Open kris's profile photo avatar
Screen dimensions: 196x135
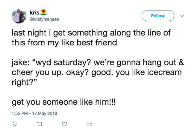pyautogui.click(x=19, y=16)
